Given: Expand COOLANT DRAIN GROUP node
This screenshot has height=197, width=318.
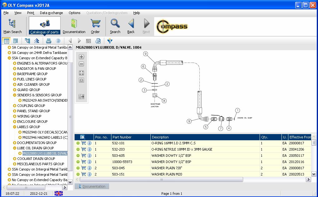Looking at the screenshot, I should [15, 159].
